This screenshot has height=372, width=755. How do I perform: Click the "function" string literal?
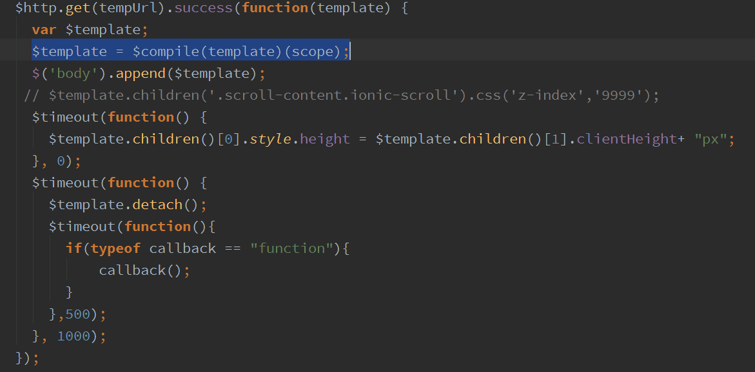tap(291, 248)
